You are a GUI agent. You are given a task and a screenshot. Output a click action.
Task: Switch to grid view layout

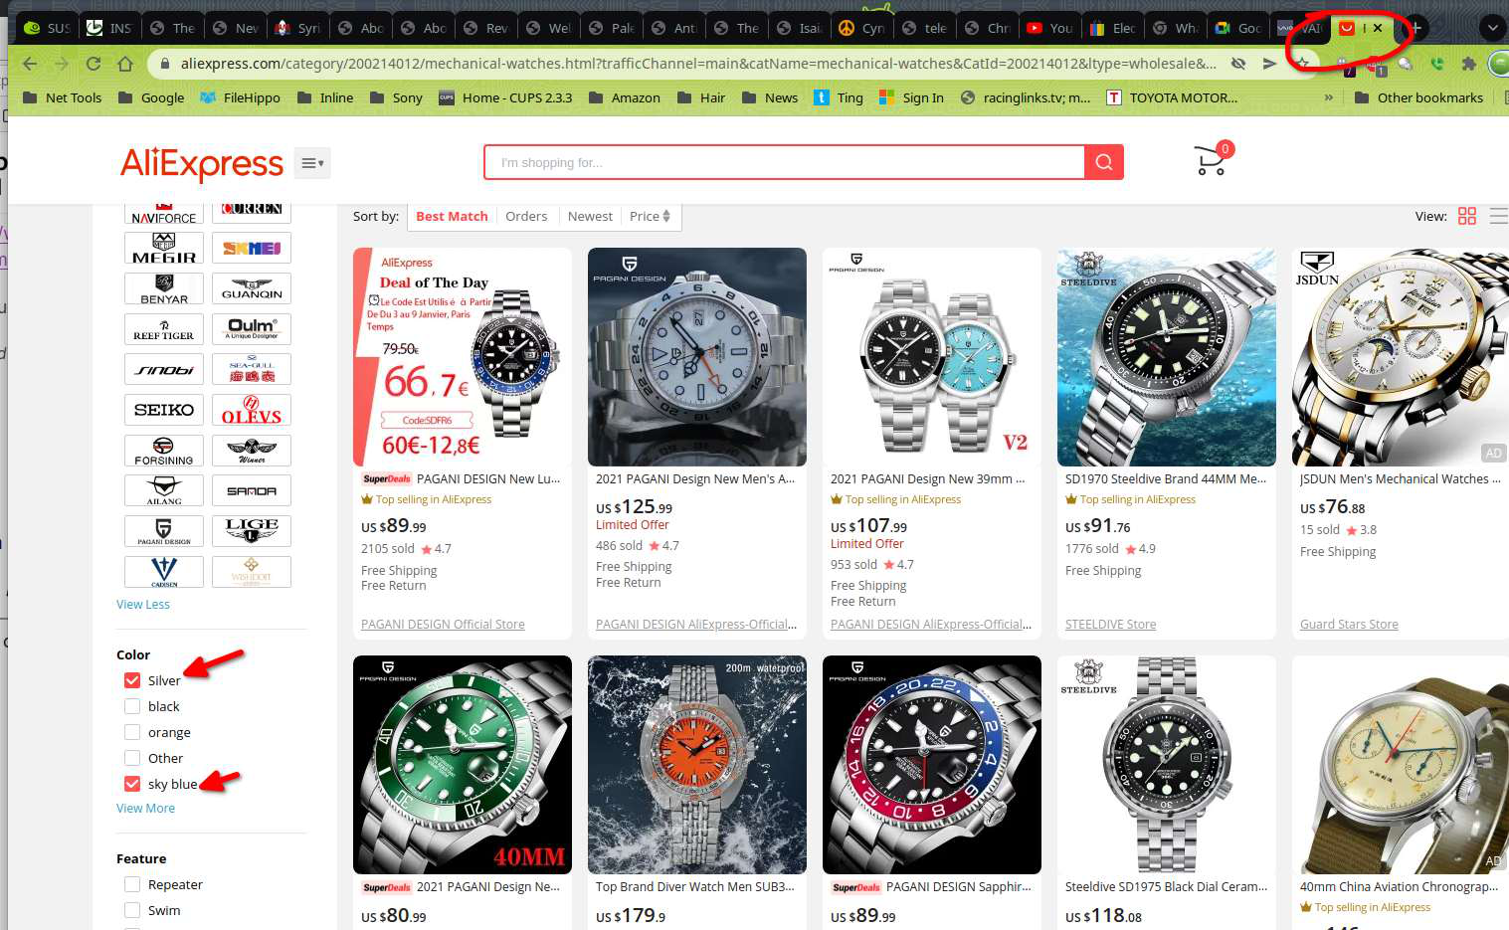pyautogui.click(x=1466, y=216)
